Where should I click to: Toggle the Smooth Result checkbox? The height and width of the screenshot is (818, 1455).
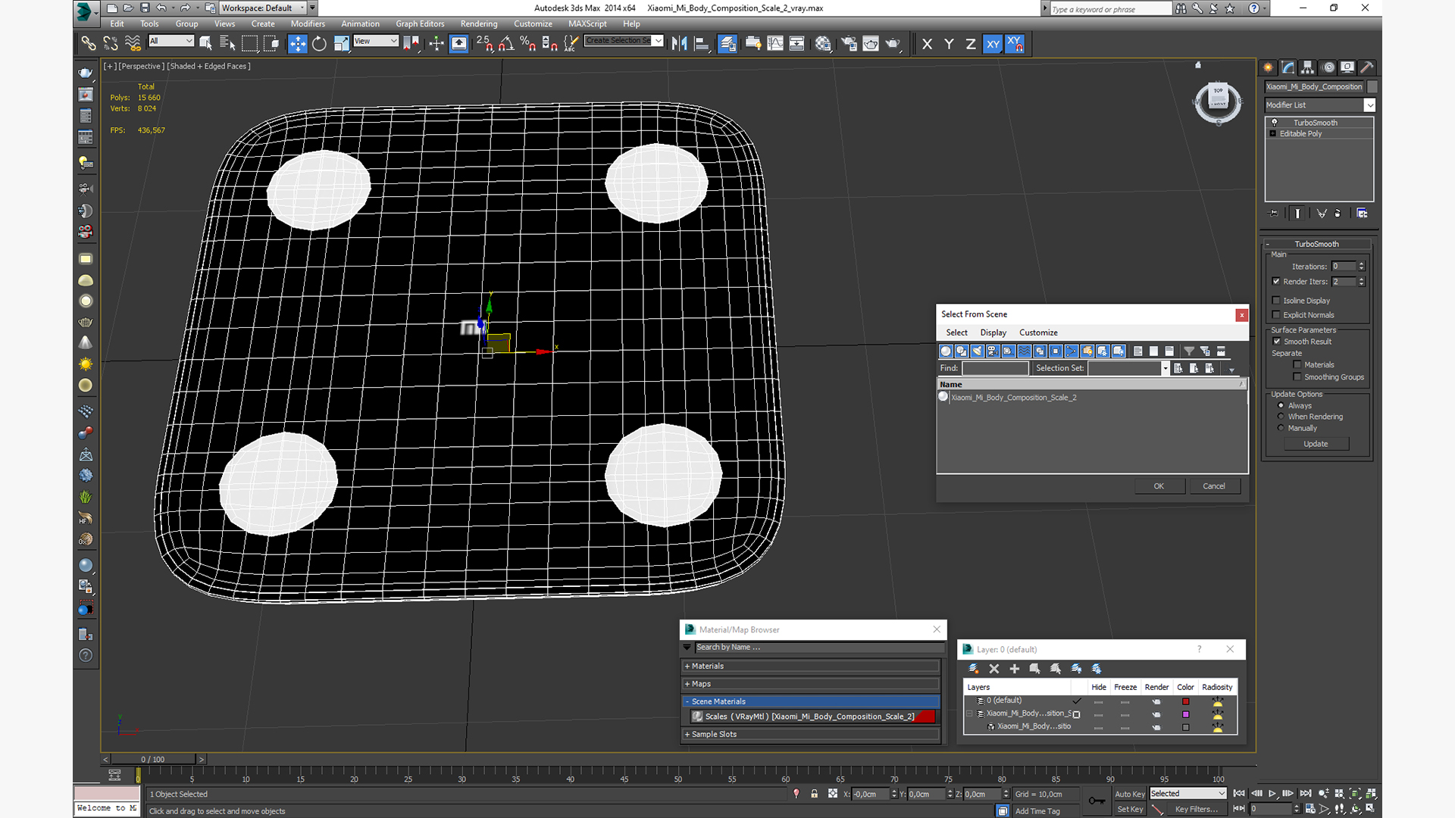[x=1276, y=342]
